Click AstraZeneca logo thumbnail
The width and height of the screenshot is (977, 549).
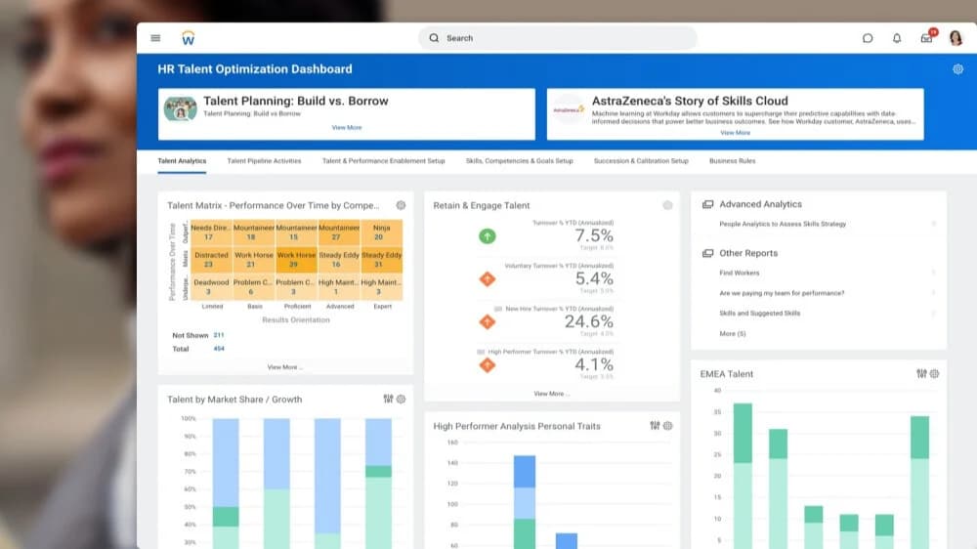coord(569,109)
